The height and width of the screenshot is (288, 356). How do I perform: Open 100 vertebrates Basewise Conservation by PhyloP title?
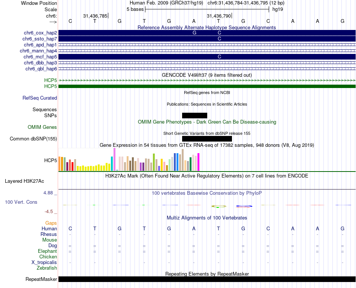click(x=206, y=193)
